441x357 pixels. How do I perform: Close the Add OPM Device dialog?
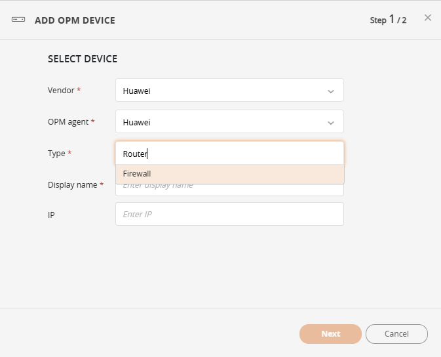tap(428, 18)
